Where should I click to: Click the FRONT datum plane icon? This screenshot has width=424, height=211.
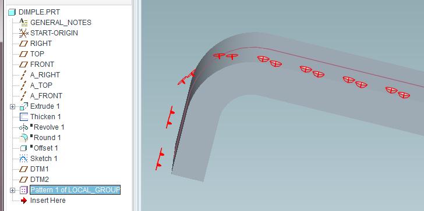[24, 65]
